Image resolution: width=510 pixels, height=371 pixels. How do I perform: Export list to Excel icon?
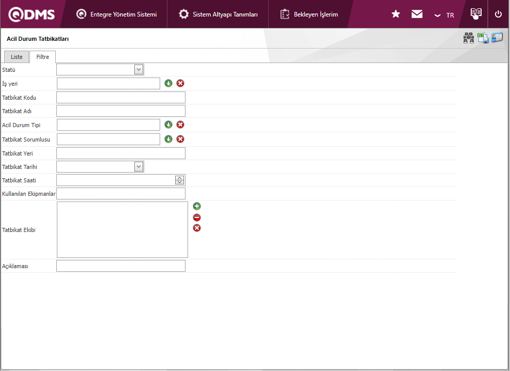483,38
